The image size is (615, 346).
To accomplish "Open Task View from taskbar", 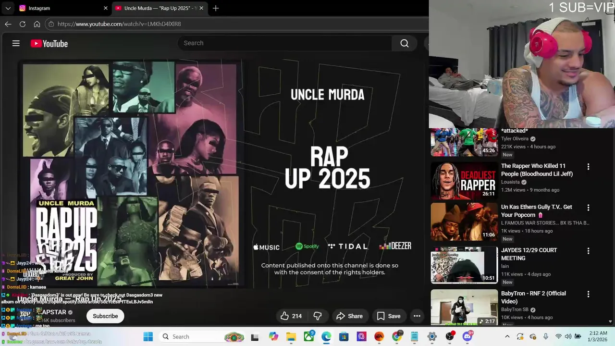I will tap(255, 336).
